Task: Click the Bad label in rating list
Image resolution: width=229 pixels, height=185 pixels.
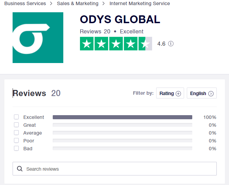Action: (28, 149)
